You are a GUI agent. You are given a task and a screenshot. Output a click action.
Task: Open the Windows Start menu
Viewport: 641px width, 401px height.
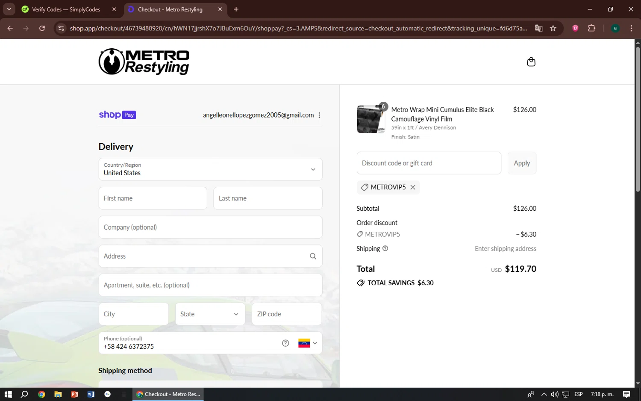(x=8, y=394)
